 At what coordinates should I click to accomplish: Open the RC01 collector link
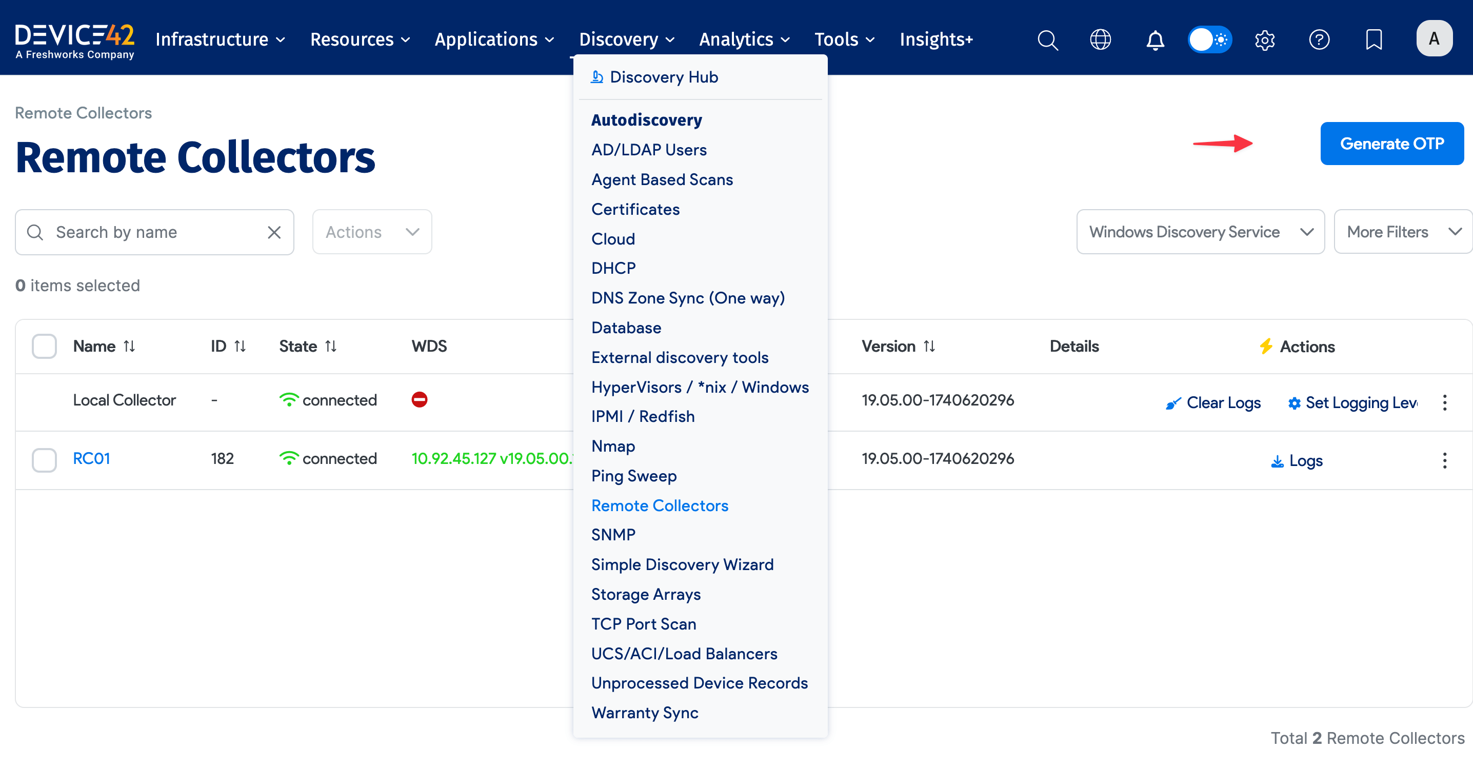tap(91, 458)
